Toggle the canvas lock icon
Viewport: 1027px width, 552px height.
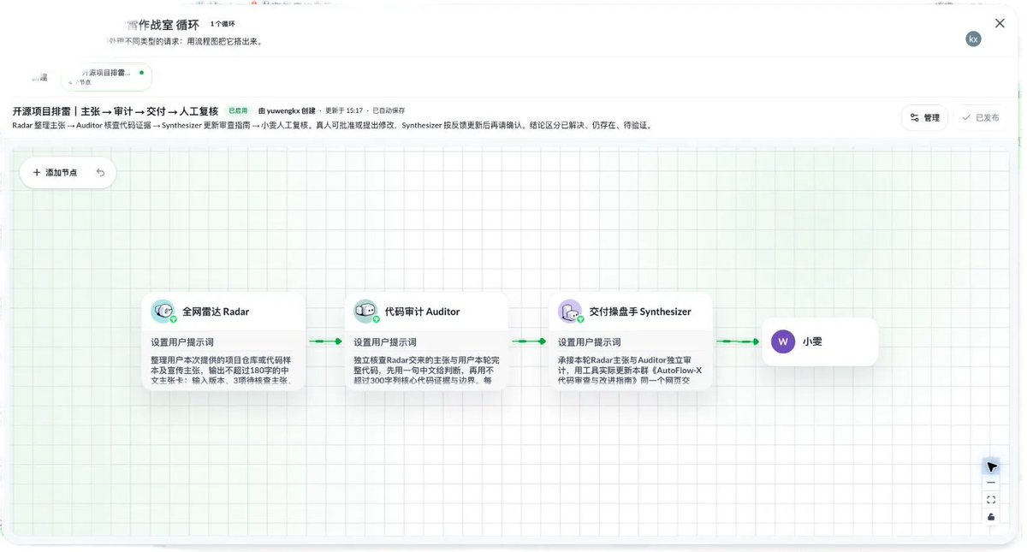[991, 517]
